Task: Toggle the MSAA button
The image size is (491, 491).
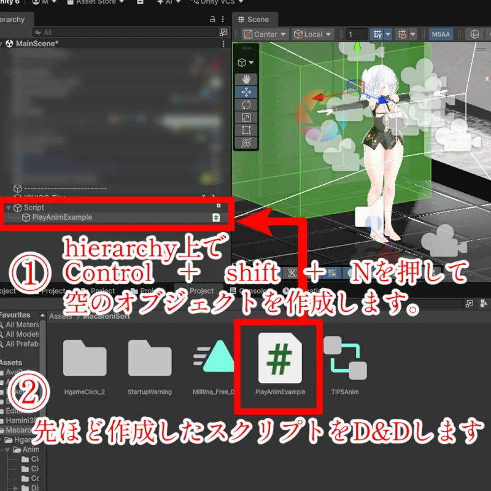Action: click(441, 34)
